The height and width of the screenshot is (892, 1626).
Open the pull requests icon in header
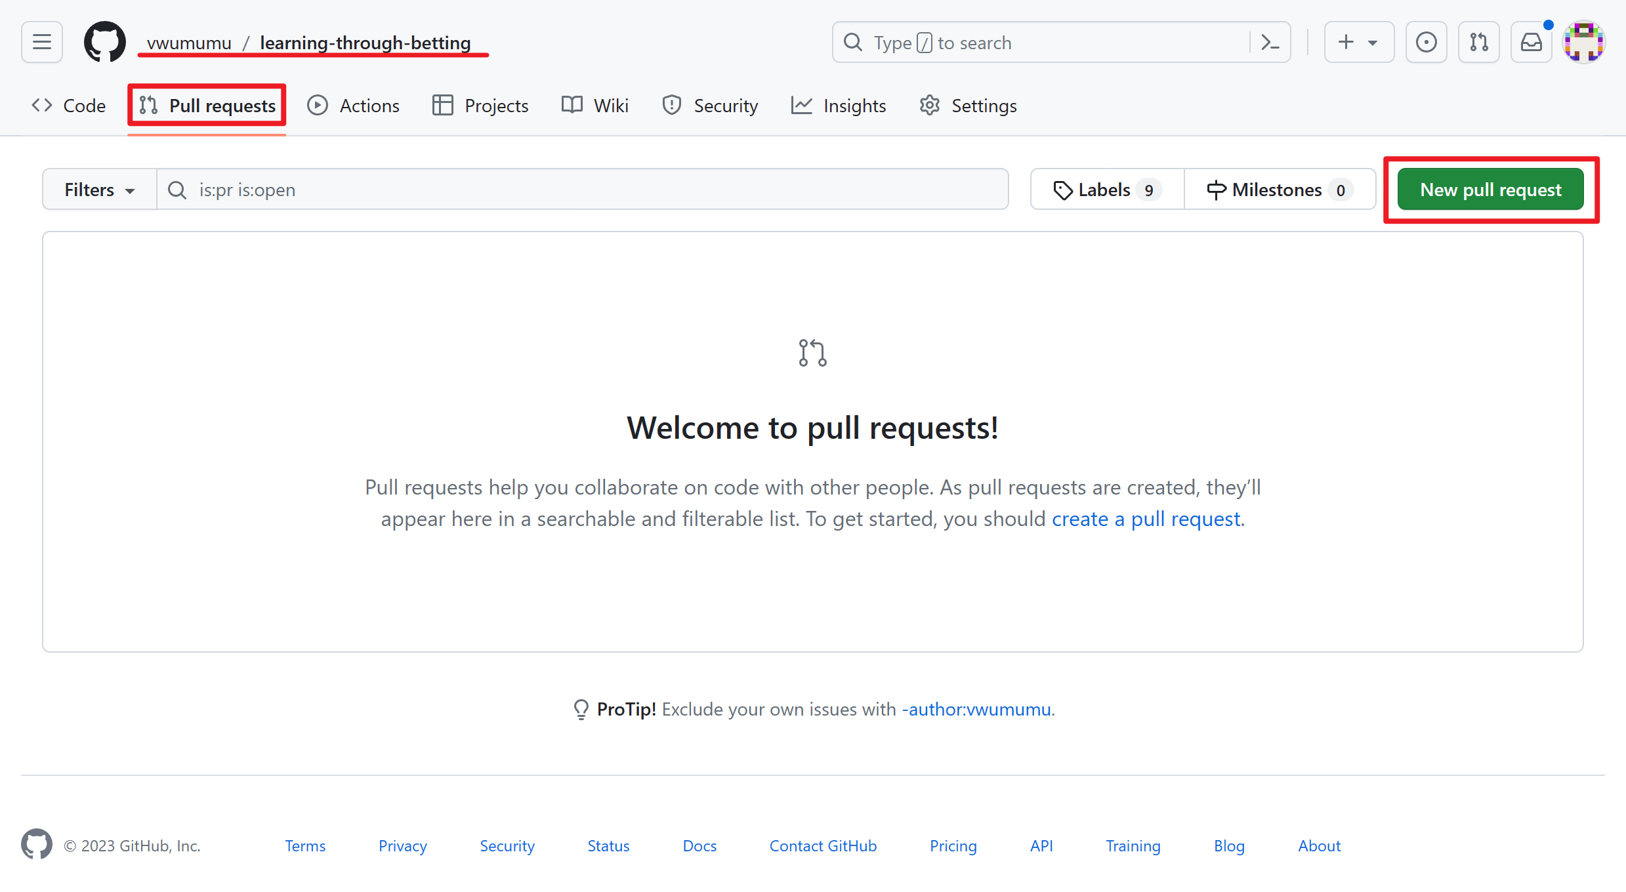(1478, 43)
